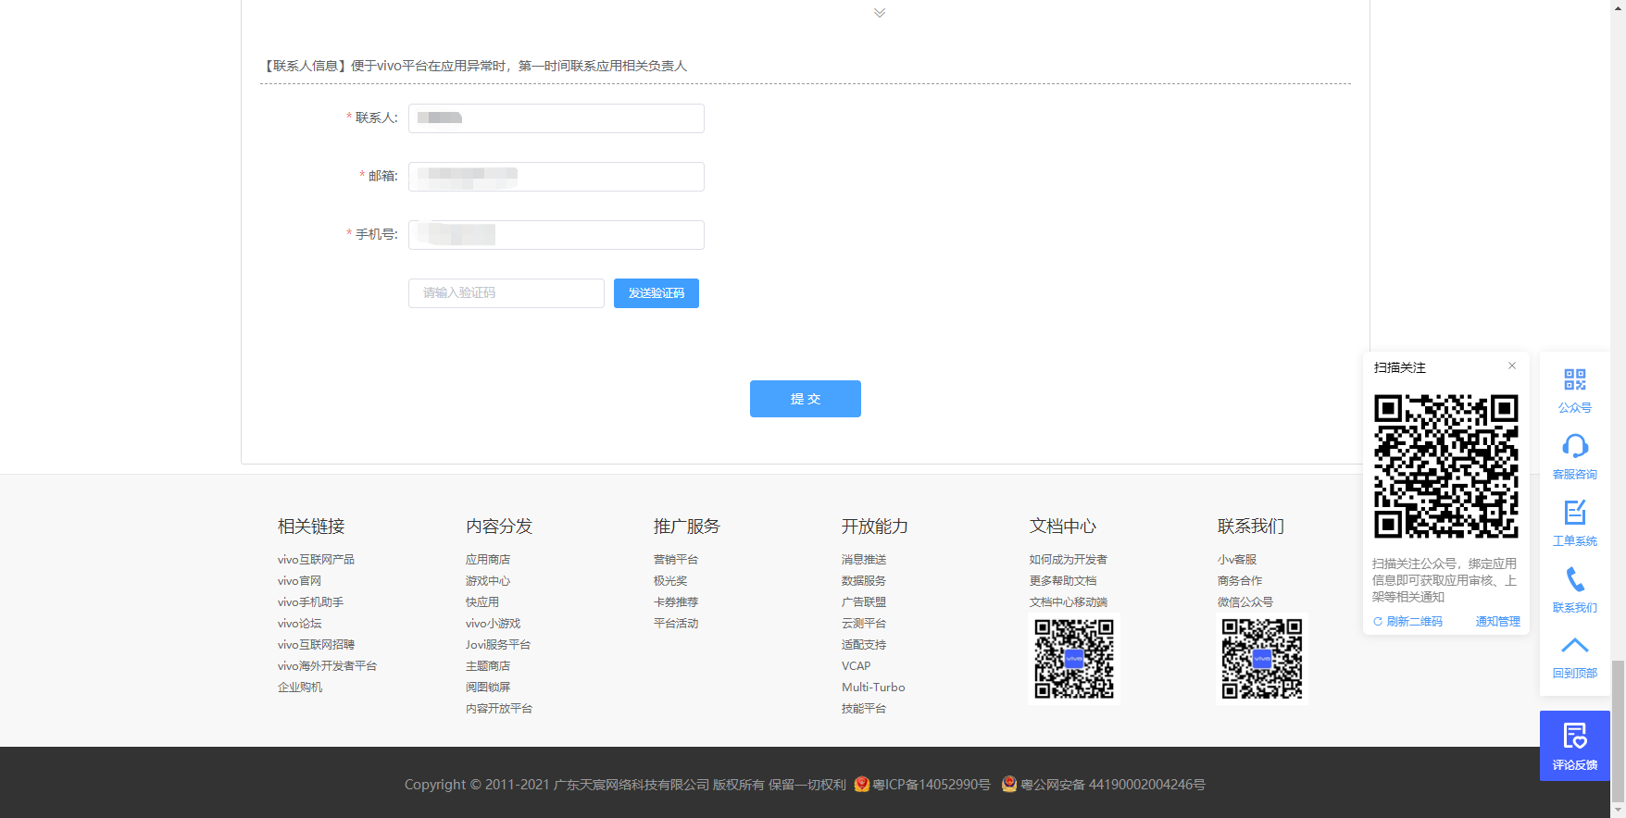Screen dimensions: 1626x818
Task: Refresh QR code via 刷新二维码
Action: [1407, 622]
